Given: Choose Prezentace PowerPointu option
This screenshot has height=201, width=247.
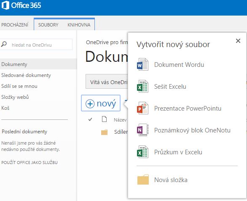Looking at the screenshot, I should click(187, 108).
